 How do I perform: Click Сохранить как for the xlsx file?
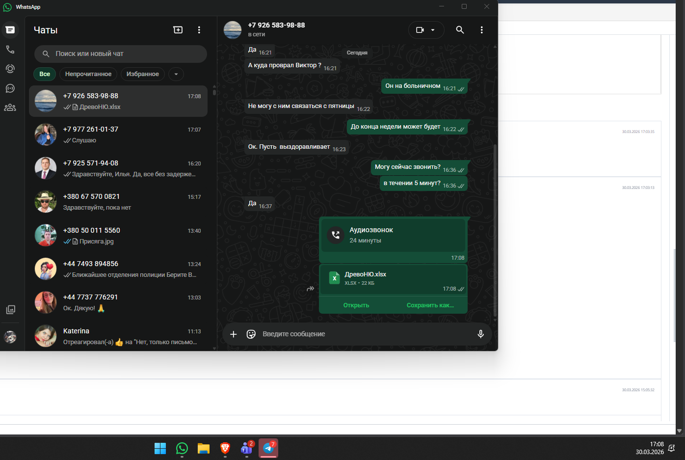(430, 305)
